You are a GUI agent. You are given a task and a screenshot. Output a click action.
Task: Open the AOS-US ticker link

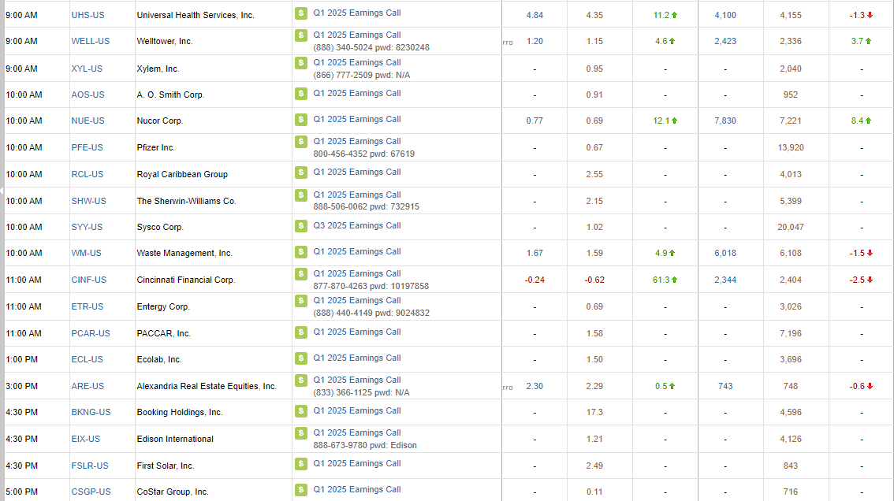coord(88,95)
